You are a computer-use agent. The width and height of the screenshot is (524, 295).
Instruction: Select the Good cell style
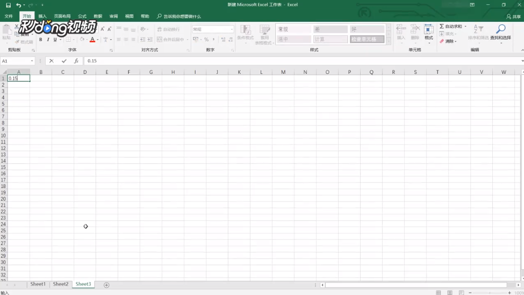(x=367, y=29)
